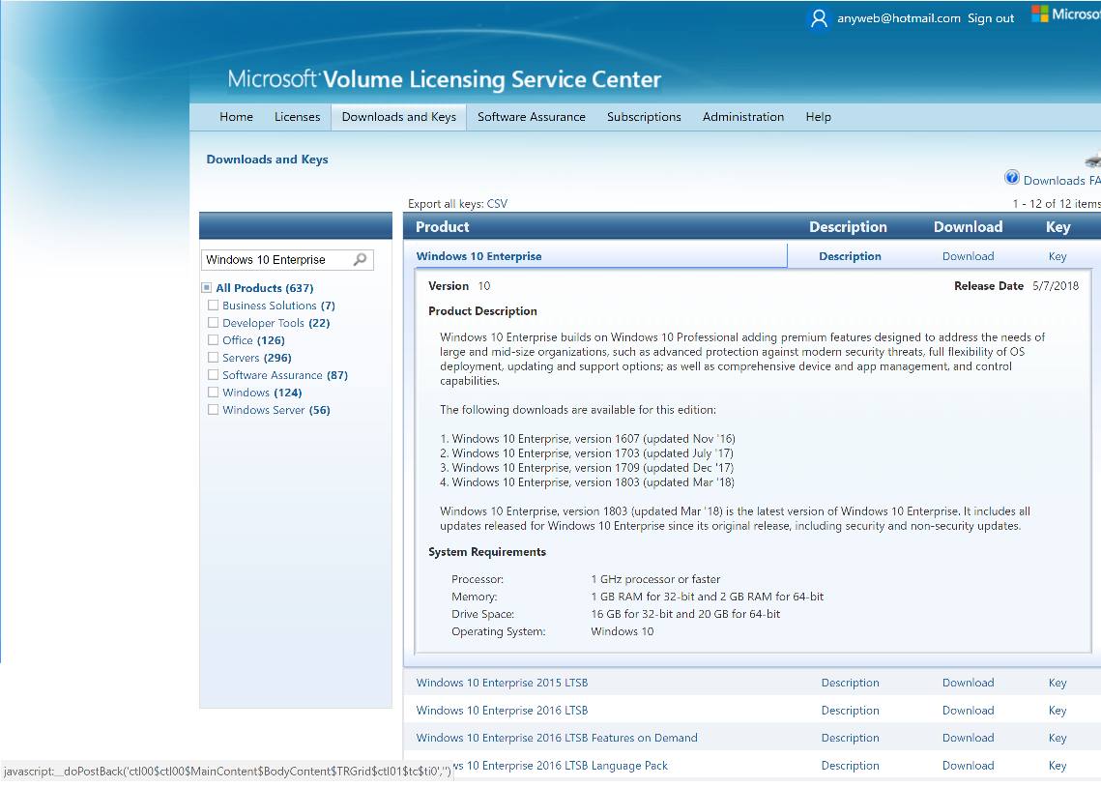
Task: Select Downloads and Keys tab
Action: [399, 117]
